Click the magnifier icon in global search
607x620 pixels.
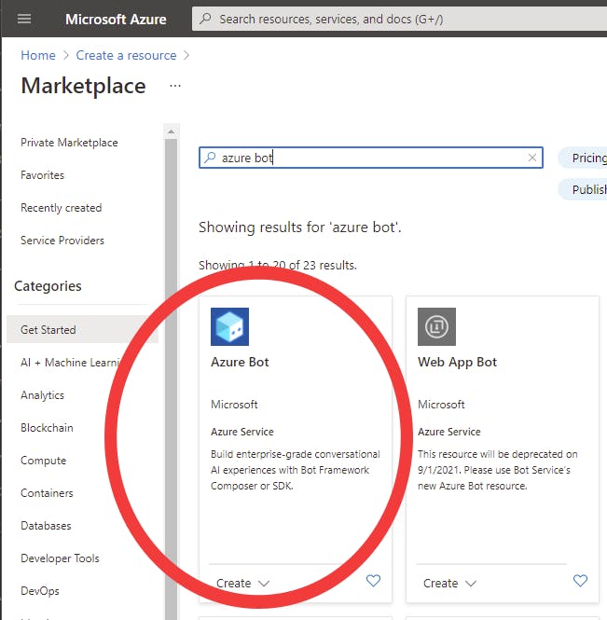[x=205, y=19]
